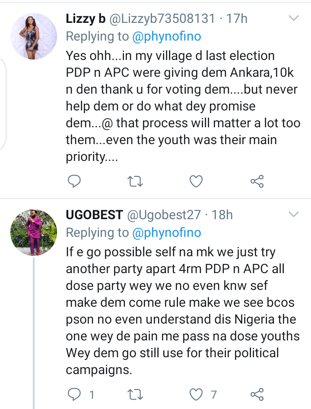Share Lizzy b's tweet
This screenshot has width=311, height=409.
(257, 182)
